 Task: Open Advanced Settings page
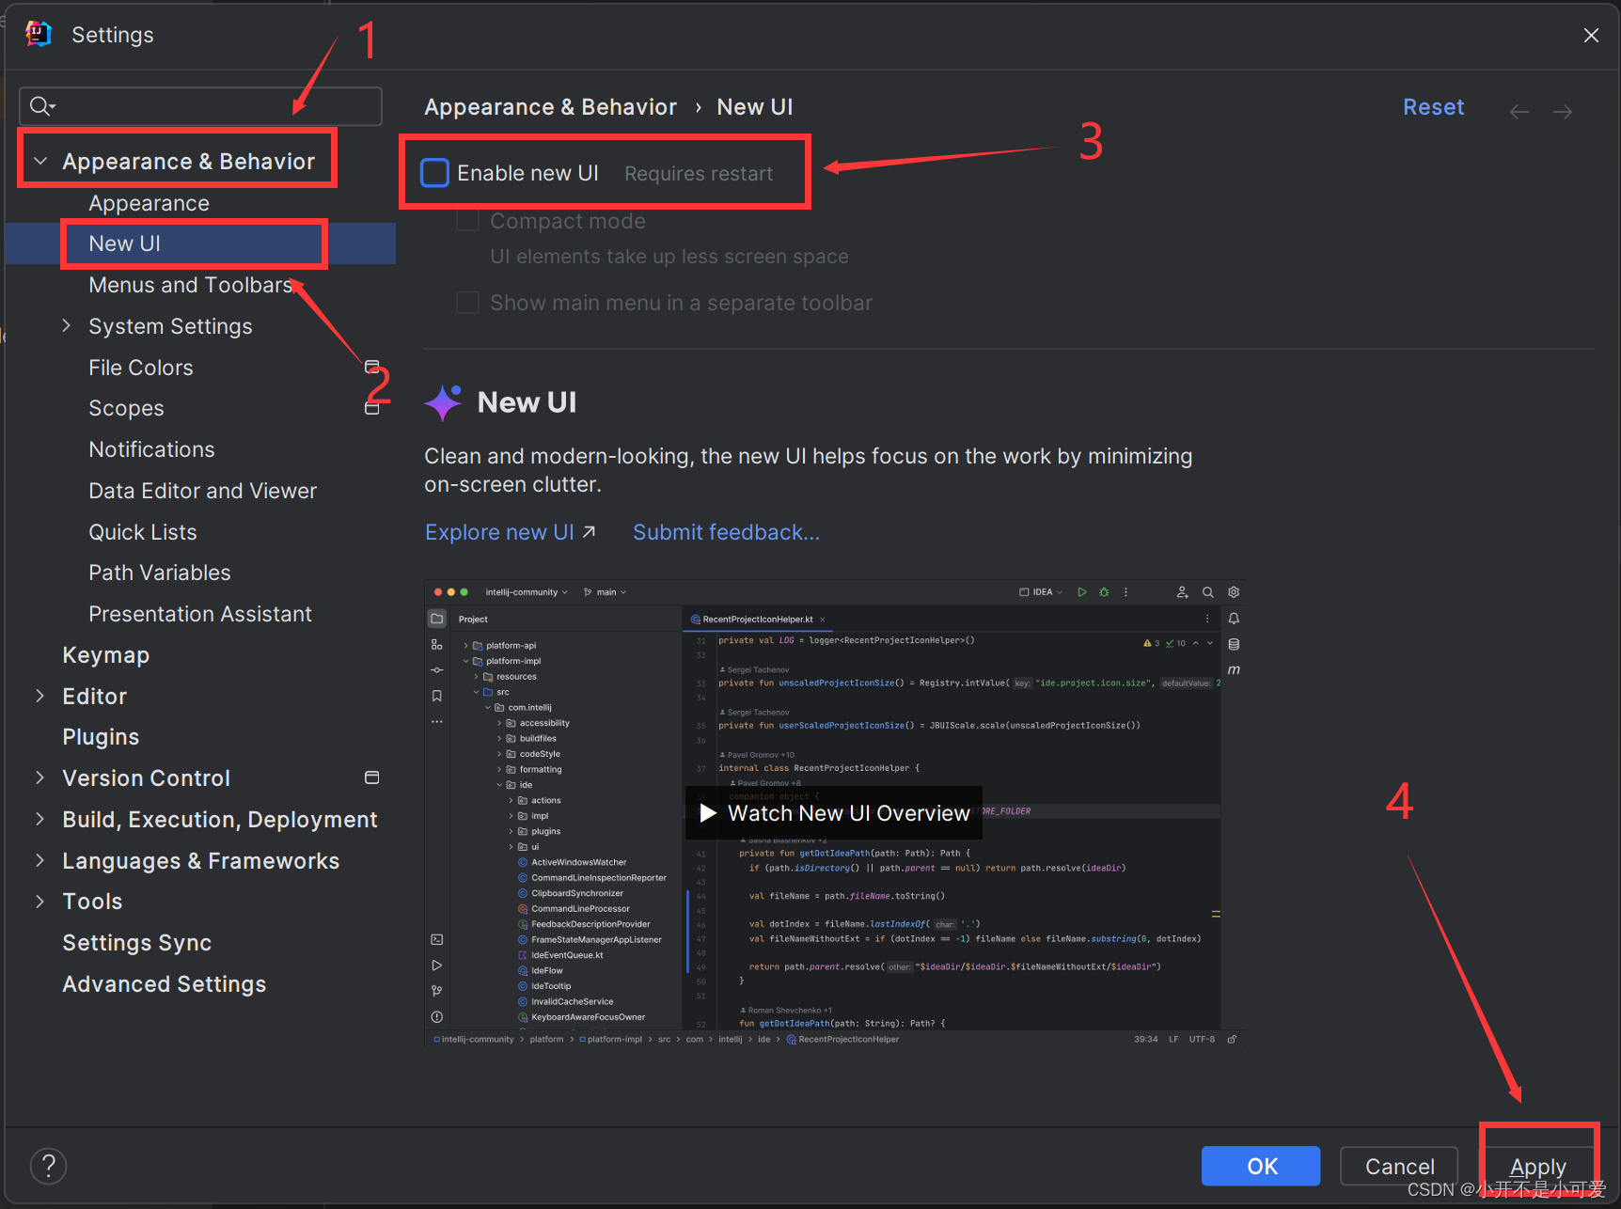(x=164, y=984)
